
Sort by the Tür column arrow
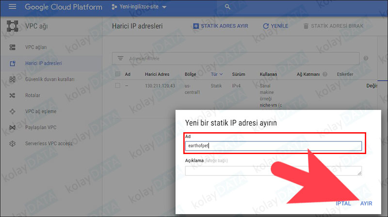(221, 74)
